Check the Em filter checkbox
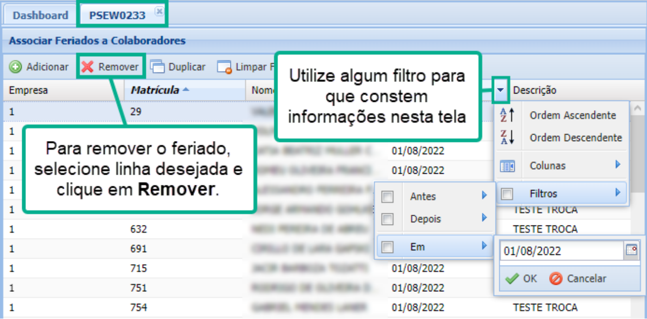Viewport: 647px width, 319px height. (x=388, y=247)
